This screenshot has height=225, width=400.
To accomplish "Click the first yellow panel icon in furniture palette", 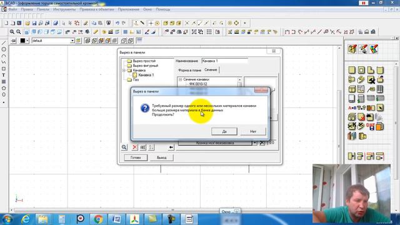I will (352, 70).
